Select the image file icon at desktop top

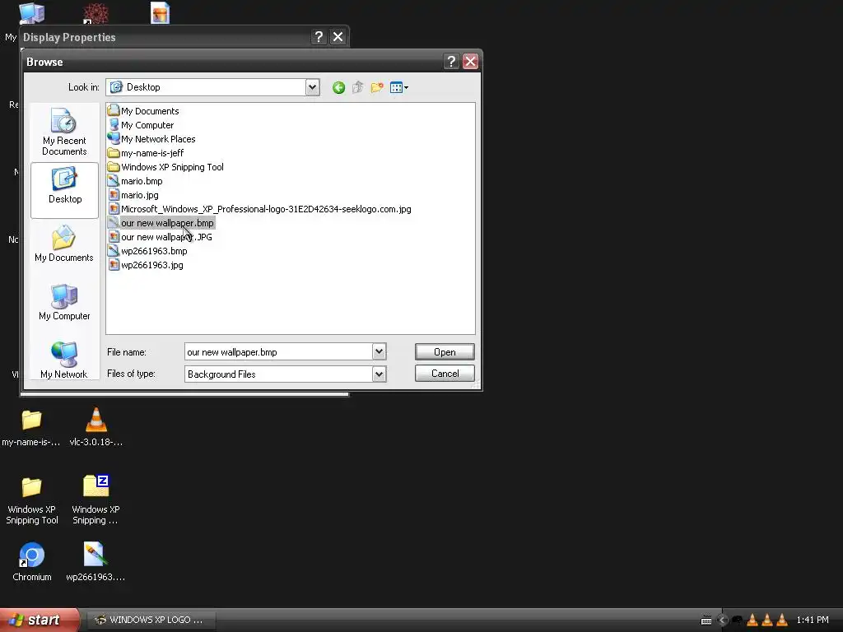coord(160,13)
